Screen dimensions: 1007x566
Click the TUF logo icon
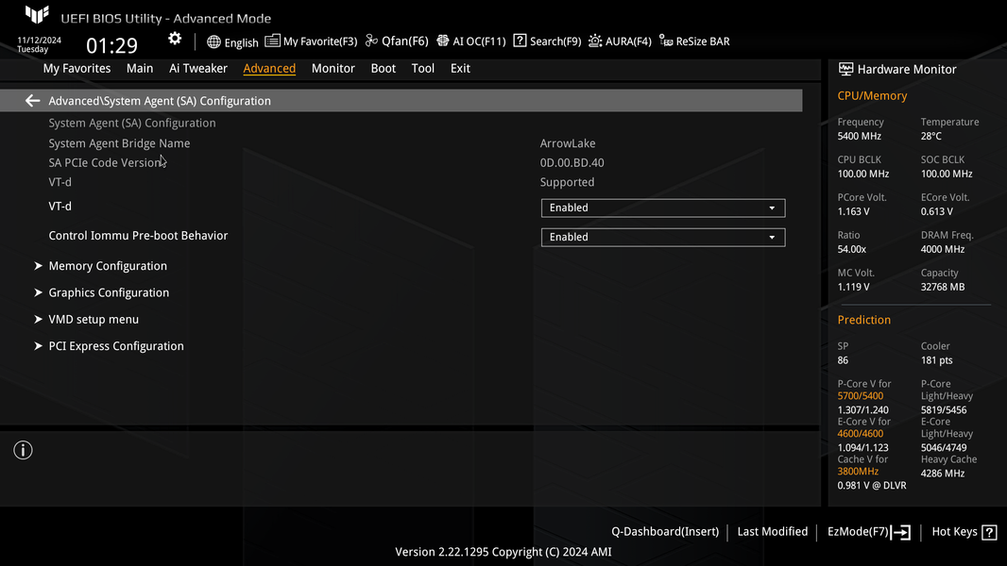[37, 14]
